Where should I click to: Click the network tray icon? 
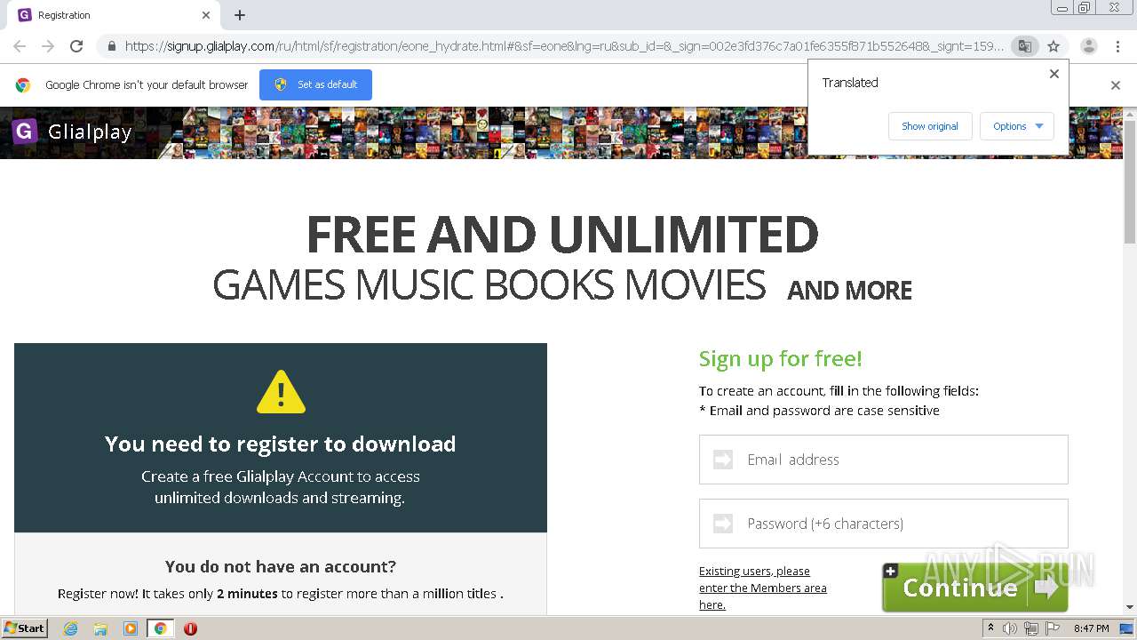pos(1030,628)
